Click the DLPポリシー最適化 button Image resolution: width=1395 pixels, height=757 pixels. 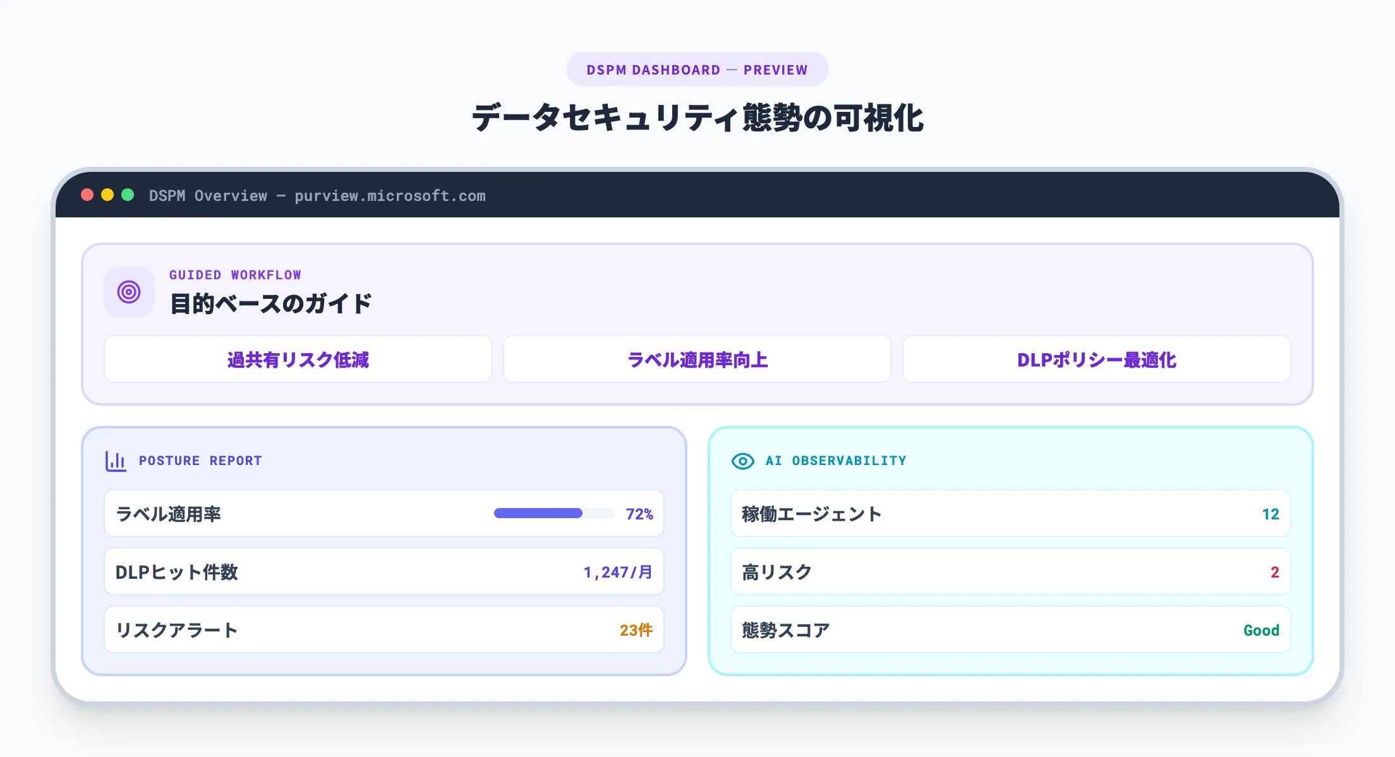(1096, 359)
